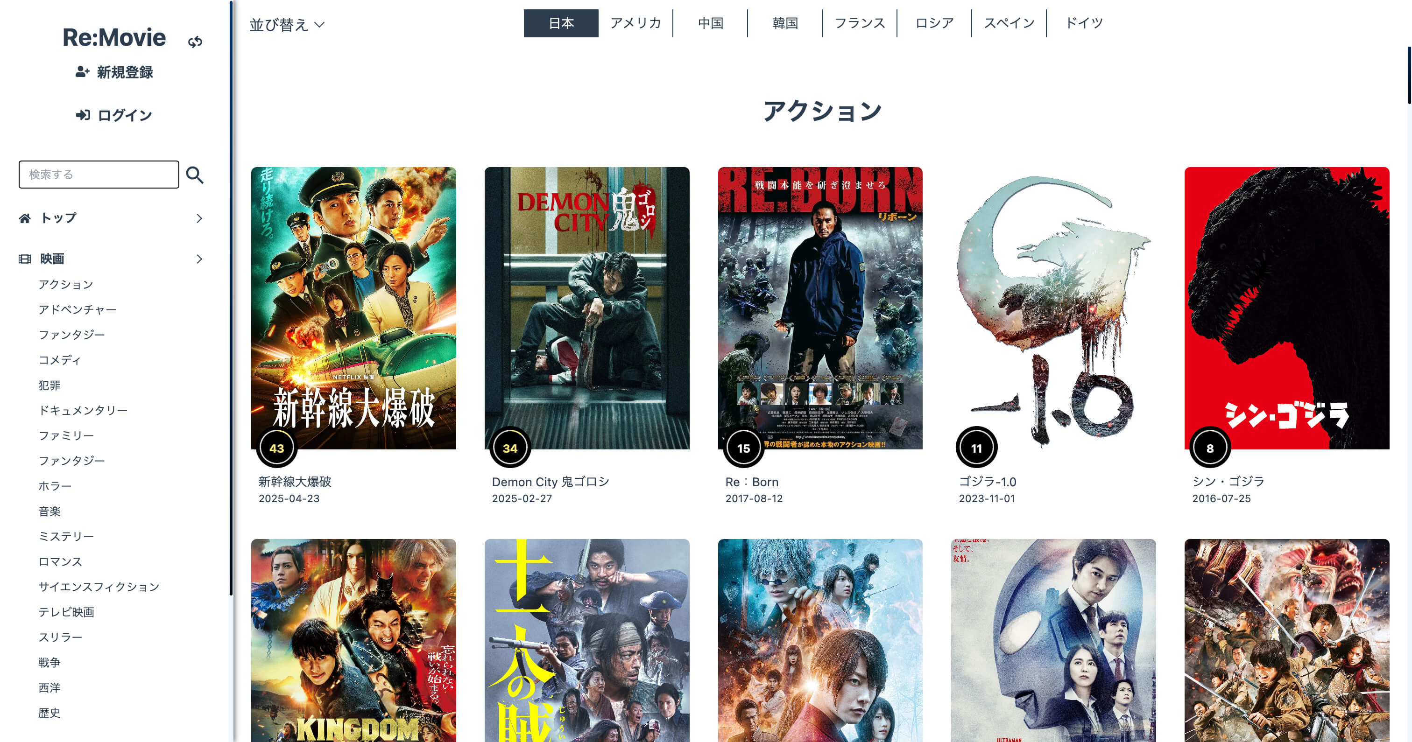Select アドベンチャー genre in sidebar

click(78, 309)
